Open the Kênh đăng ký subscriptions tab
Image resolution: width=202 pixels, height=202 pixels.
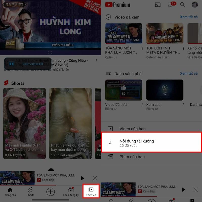(71, 192)
